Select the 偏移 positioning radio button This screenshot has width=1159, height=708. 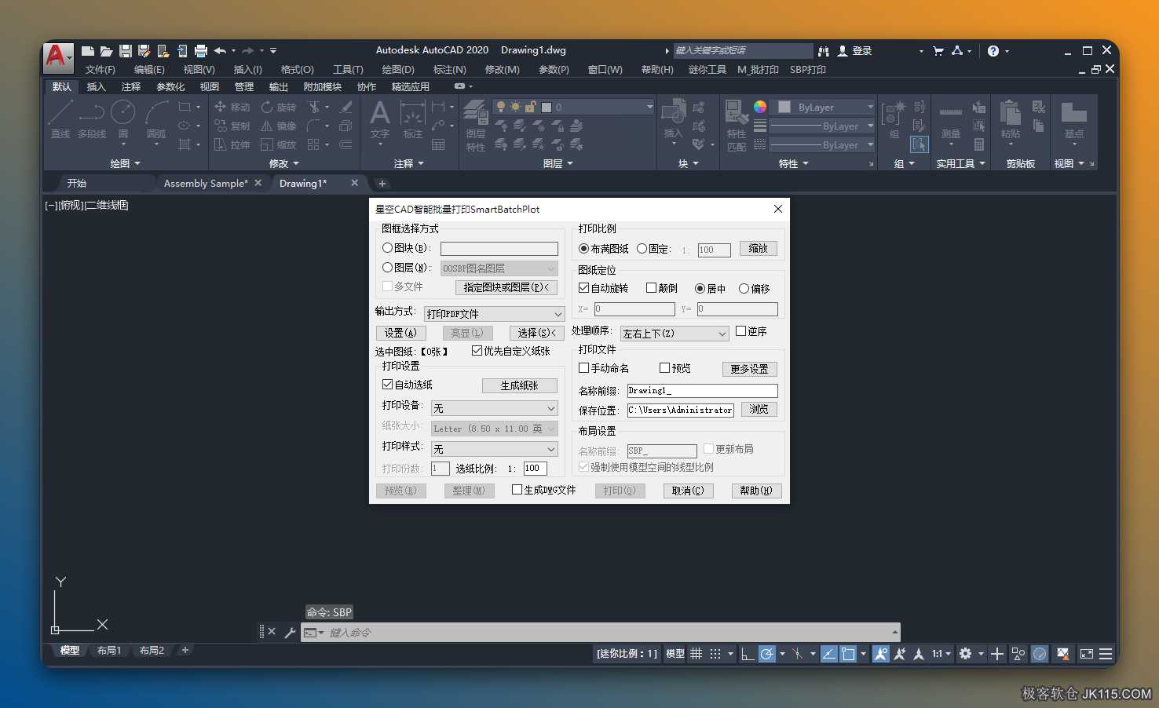(744, 289)
